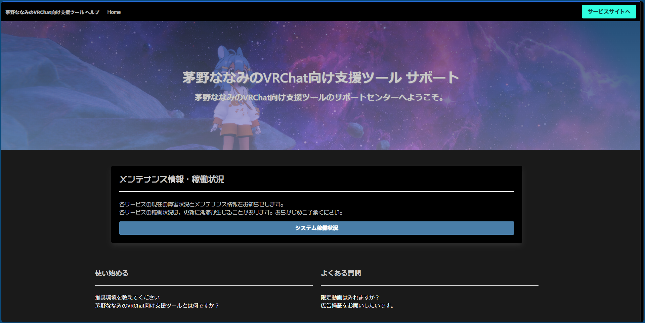This screenshot has width=645, height=323.
Task: Click the 使い始める section heading
Action: pyautogui.click(x=112, y=273)
